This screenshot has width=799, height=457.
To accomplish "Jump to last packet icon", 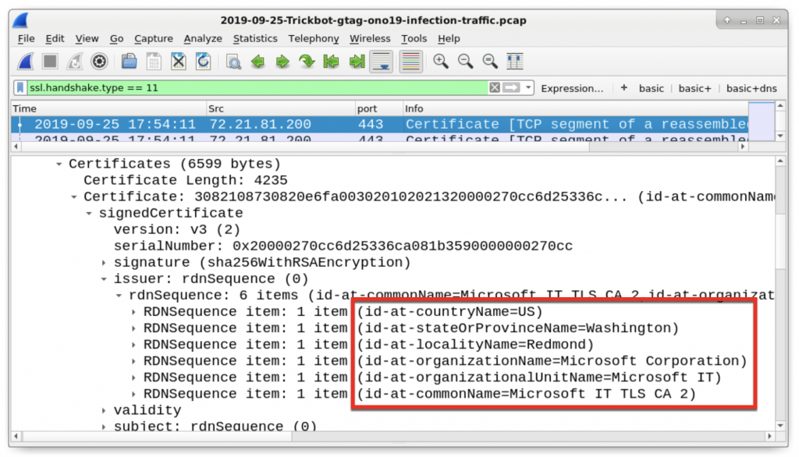I will 357,62.
